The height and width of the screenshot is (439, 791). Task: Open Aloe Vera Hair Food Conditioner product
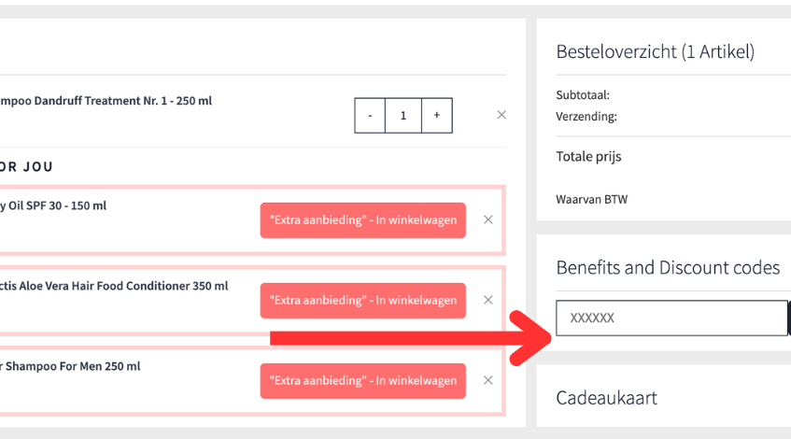coord(114,286)
